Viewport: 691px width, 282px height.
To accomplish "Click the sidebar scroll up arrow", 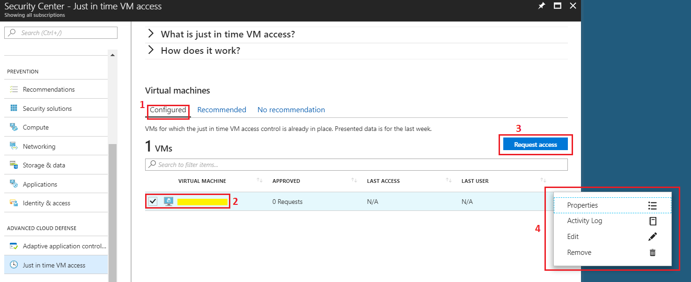I will pos(112,55).
